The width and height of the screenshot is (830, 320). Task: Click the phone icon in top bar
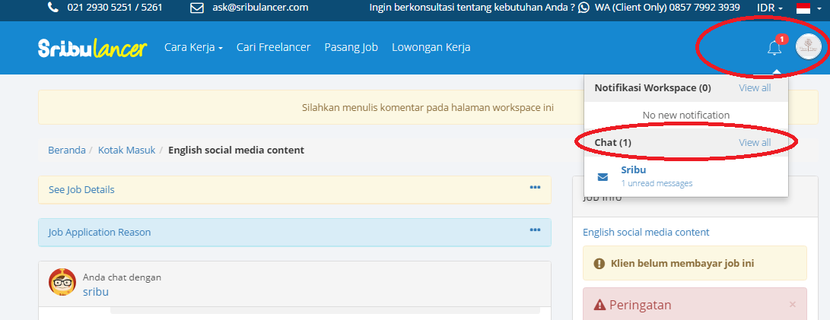pyautogui.click(x=53, y=8)
